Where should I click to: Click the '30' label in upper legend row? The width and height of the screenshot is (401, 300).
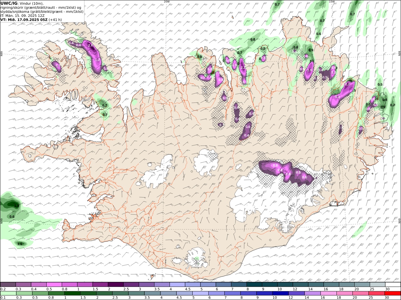tap(388, 289)
